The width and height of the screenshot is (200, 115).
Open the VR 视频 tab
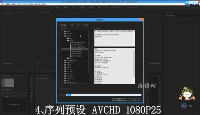(86, 25)
